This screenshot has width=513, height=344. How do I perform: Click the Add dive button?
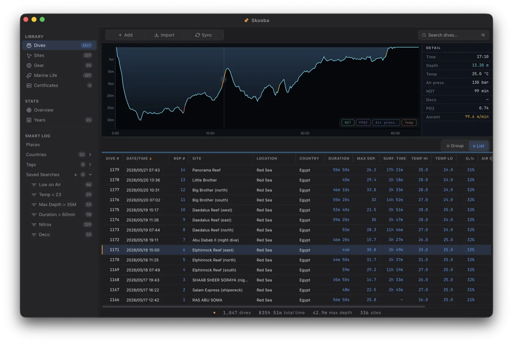[125, 35]
